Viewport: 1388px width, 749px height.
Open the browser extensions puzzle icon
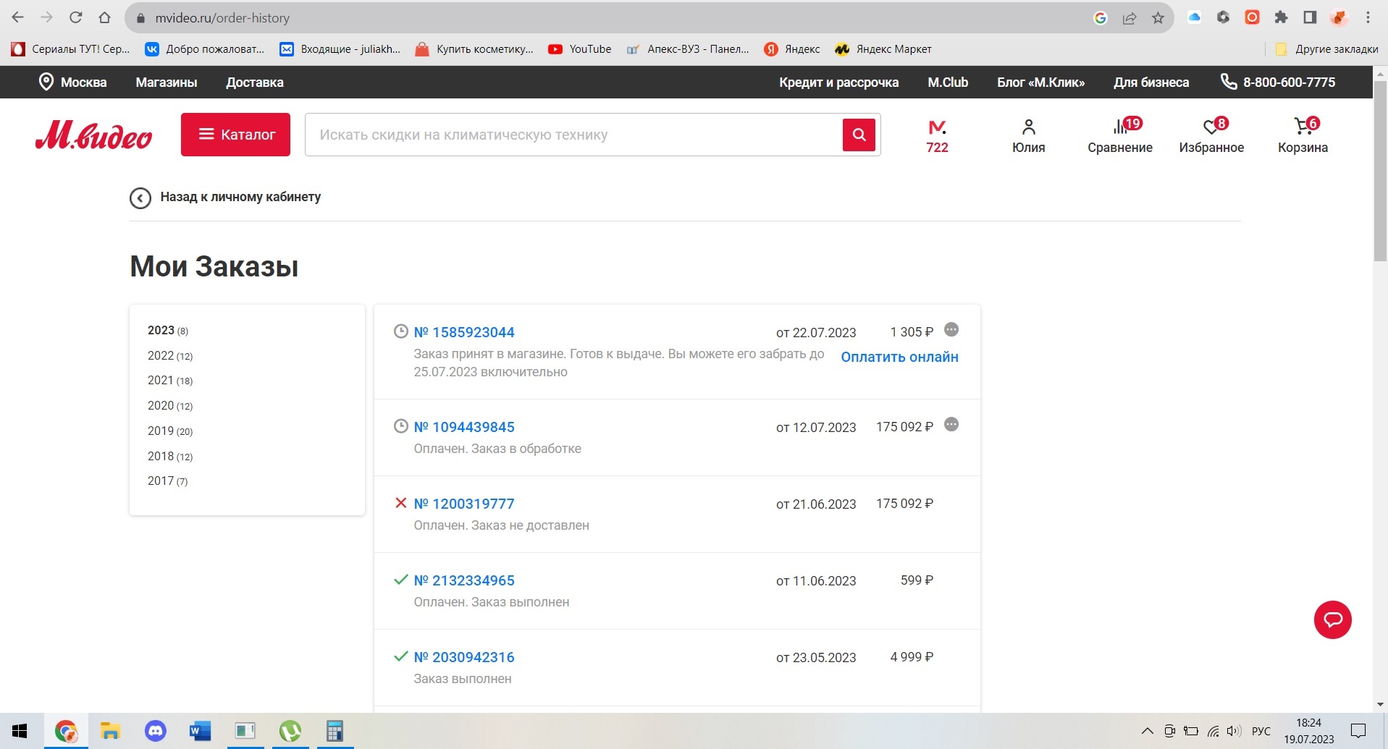(x=1281, y=17)
